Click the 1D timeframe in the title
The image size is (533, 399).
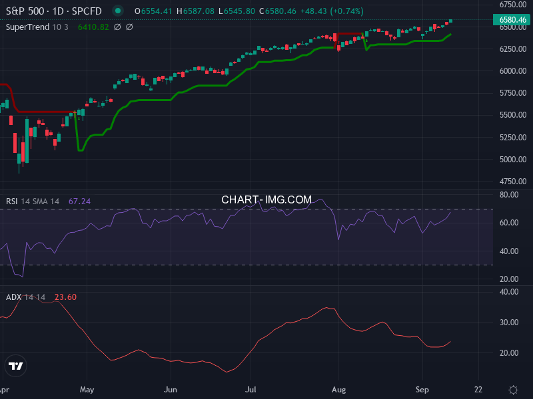tap(58, 11)
